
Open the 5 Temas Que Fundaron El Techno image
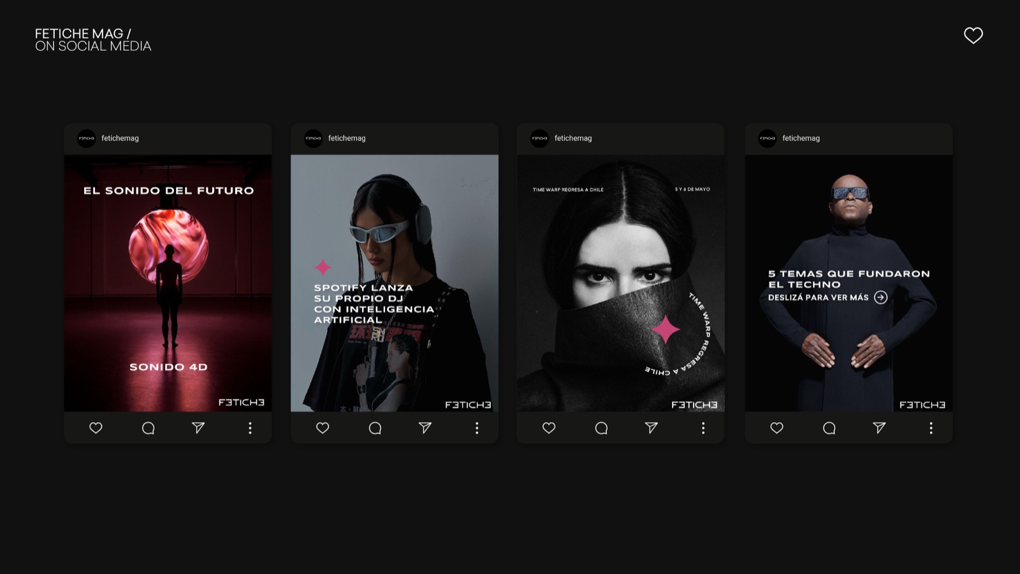click(x=849, y=283)
